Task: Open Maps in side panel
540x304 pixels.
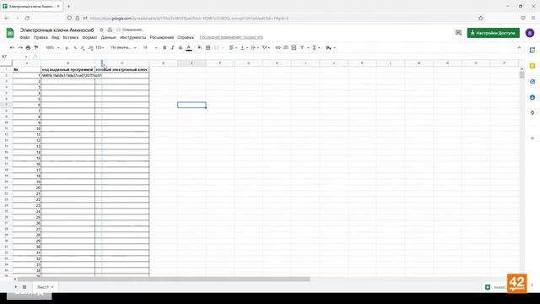Action: [532, 113]
